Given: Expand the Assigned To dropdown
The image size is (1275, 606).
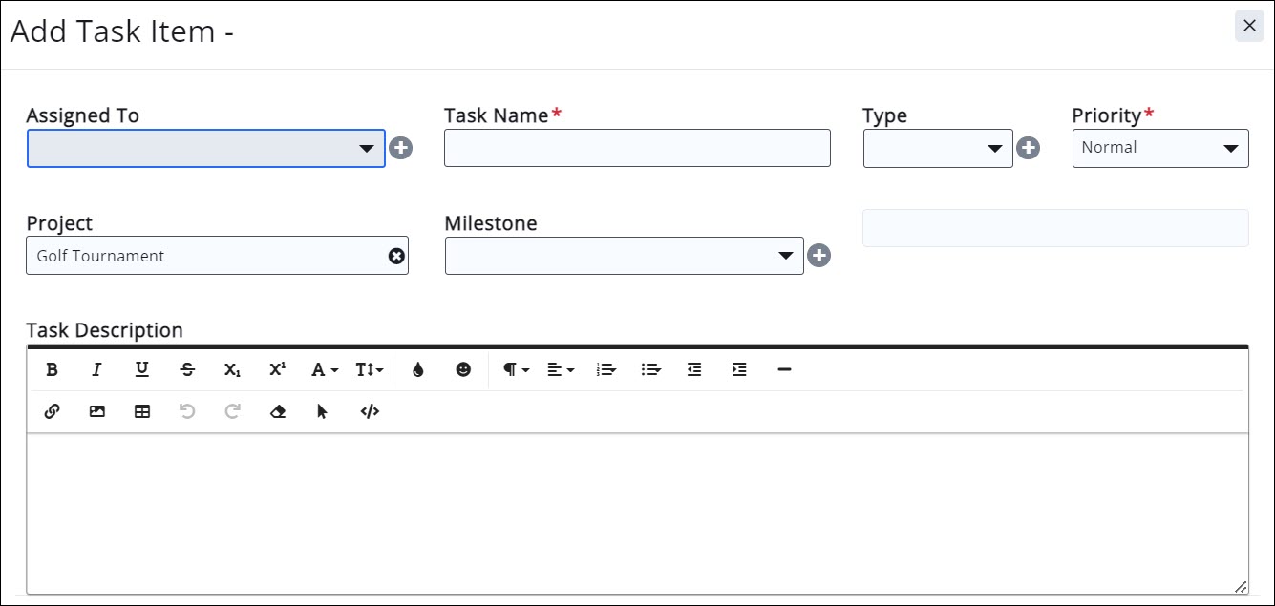Looking at the screenshot, I should pos(206,149).
